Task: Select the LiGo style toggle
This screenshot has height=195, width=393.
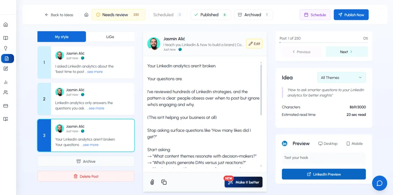Action: (110, 37)
